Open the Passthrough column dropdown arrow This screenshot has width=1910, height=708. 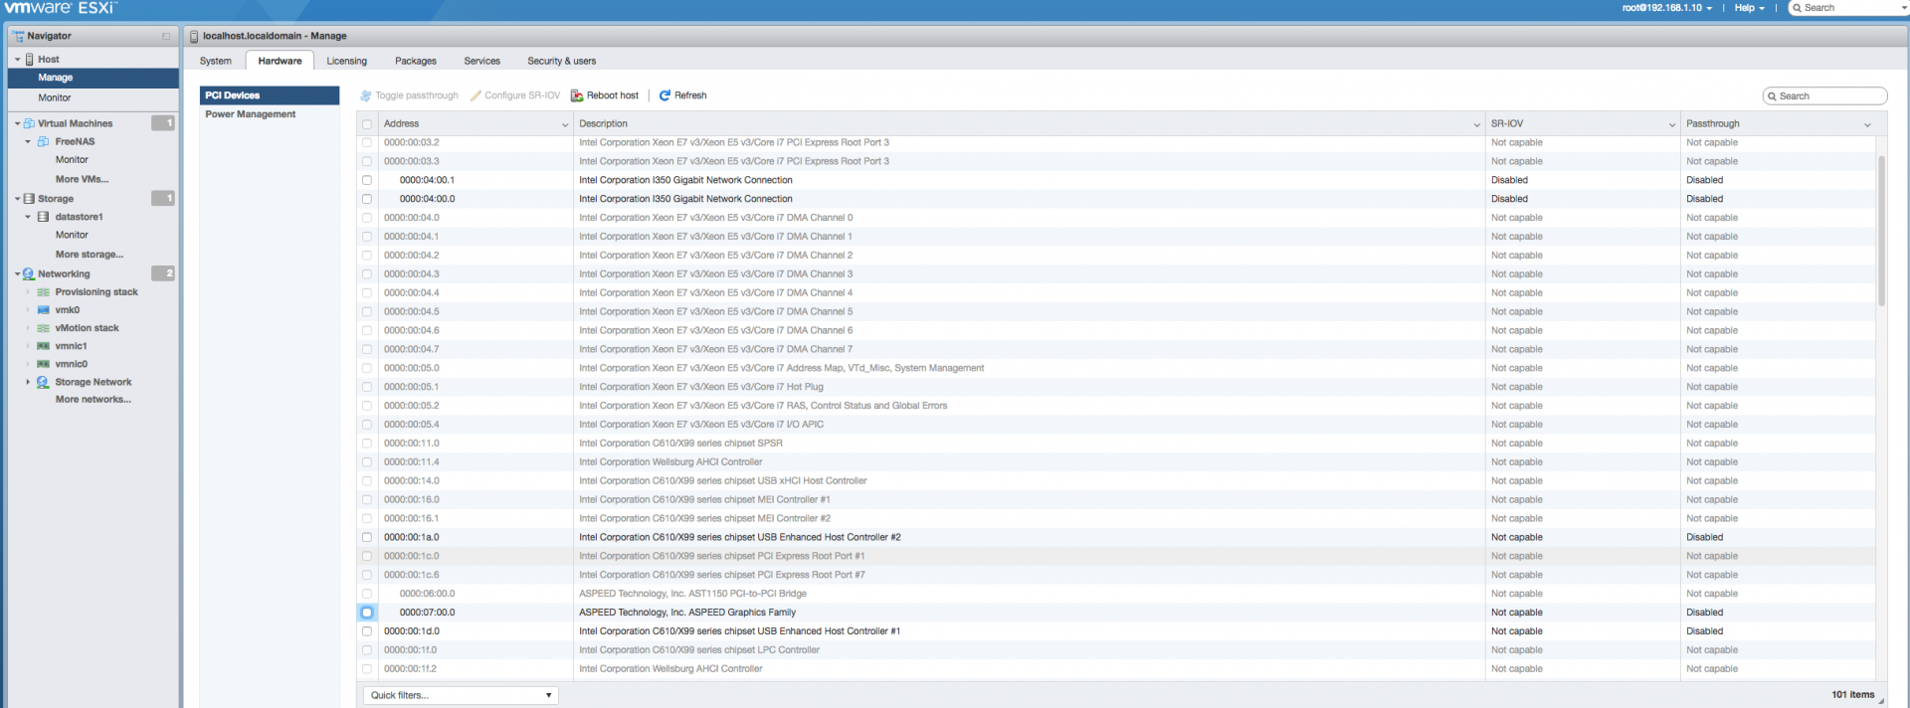click(x=1867, y=124)
